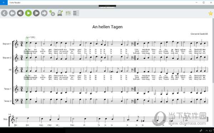Toggle the metronome
The width and height of the screenshot is (214, 133).
tap(60, 13)
